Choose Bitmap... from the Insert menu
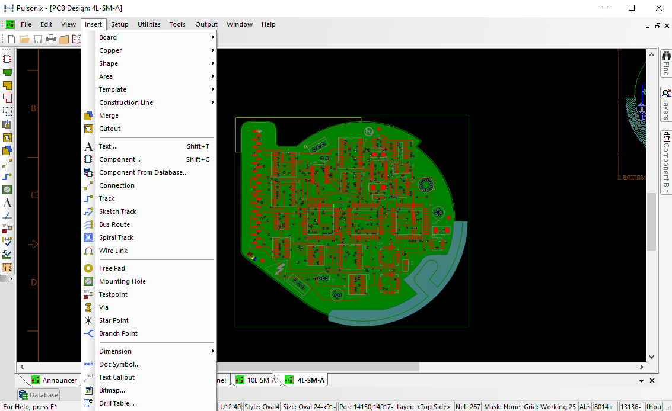 149,390
